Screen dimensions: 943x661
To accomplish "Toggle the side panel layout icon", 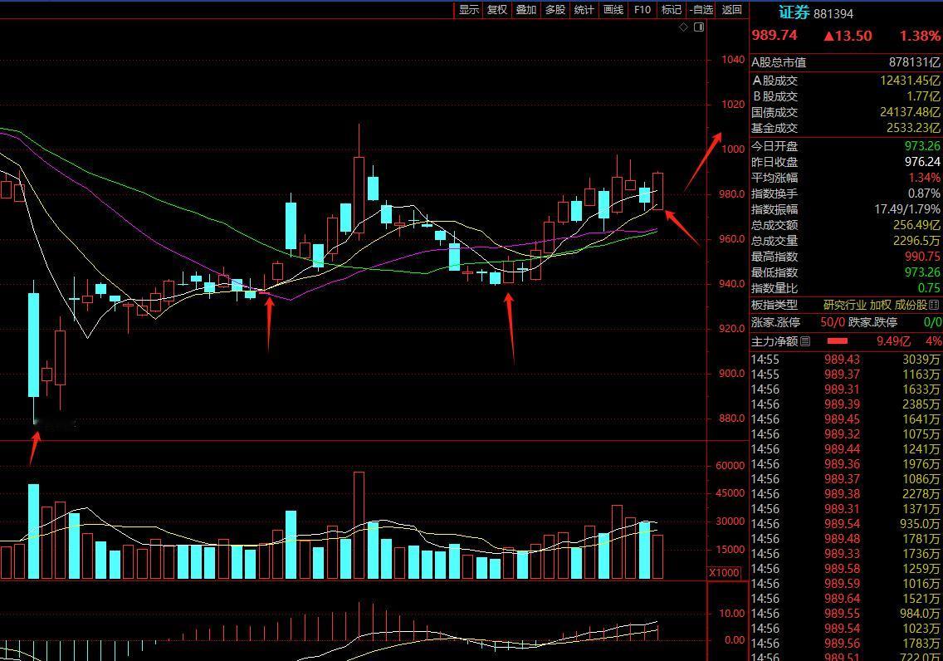I will pyautogui.click(x=699, y=27).
